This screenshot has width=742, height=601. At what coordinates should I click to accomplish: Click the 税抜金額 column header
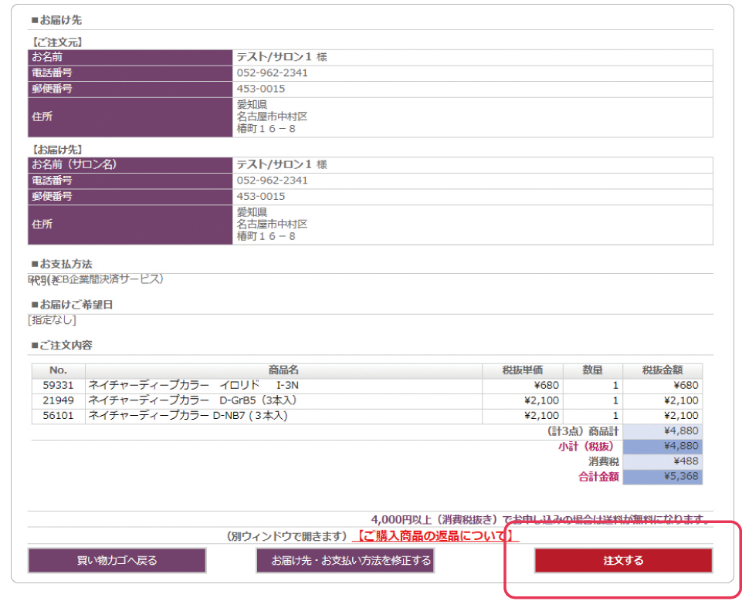(x=662, y=370)
